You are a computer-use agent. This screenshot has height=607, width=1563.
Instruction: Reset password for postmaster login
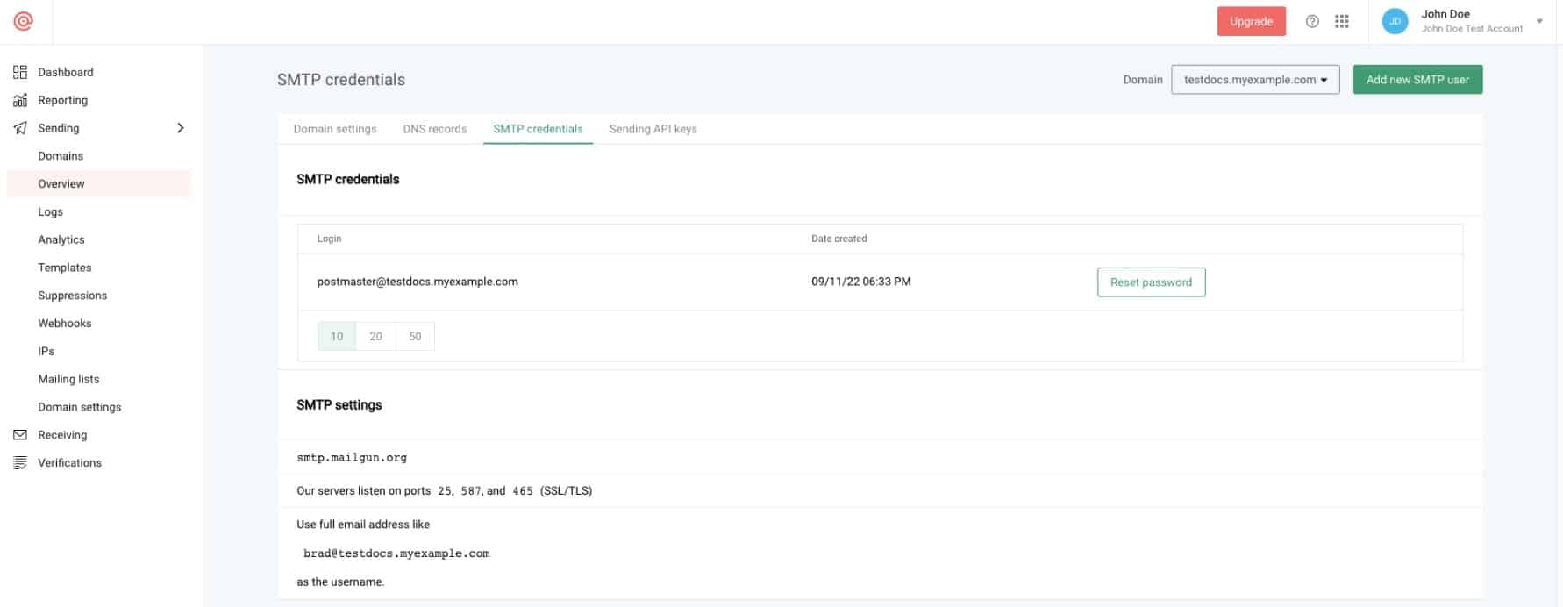pyautogui.click(x=1151, y=282)
